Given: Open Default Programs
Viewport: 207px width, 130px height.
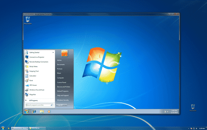Looking at the screenshot, I should [63, 91].
